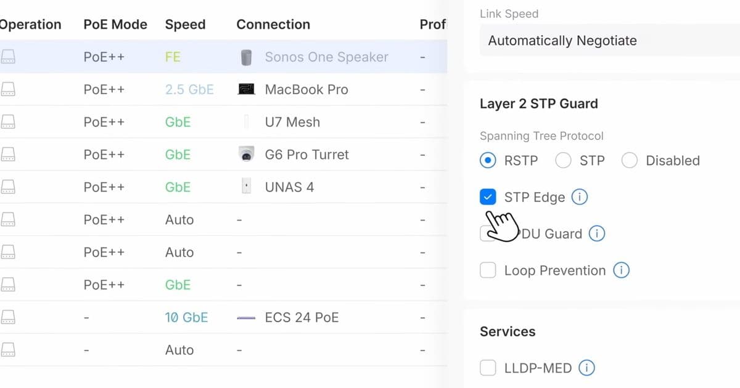This screenshot has height=388, width=740.
Task: Click the G6 Pro Turret camera icon
Action: pyautogui.click(x=247, y=155)
